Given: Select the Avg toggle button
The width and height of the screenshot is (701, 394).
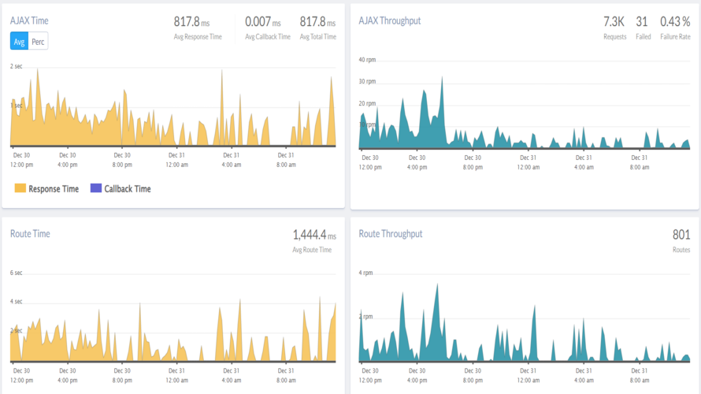Looking at the screenshot, I should pyautogui.click(x=19, y=42).
